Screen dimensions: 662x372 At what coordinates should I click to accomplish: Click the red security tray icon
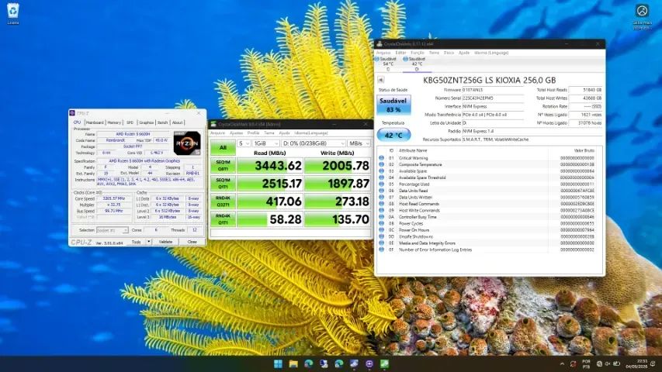573,363
